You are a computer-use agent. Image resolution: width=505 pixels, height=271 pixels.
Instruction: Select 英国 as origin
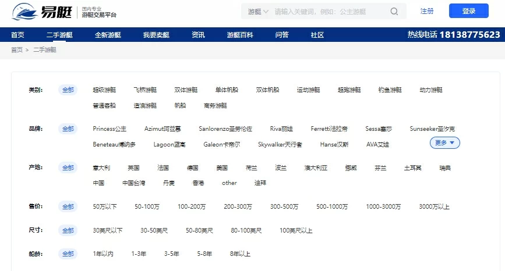pyautogui.click(x=133, y=167)
